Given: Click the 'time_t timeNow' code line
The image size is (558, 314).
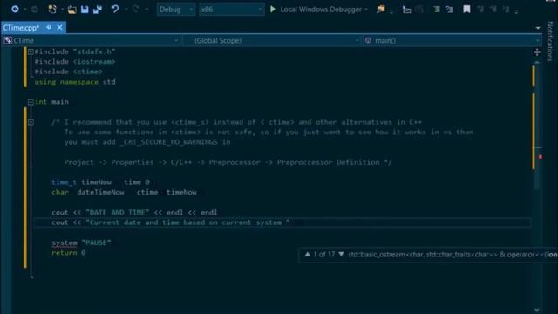Looking at the screenshot, I should click(100, 182).
